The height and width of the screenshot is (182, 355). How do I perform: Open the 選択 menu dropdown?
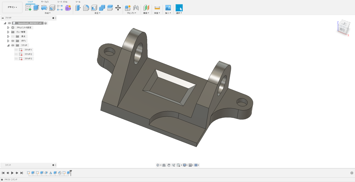click(179, 13)
